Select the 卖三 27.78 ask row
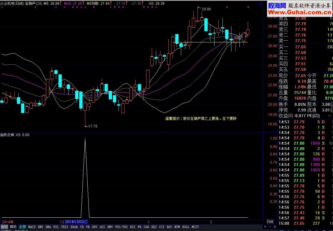The image size is (333, 231). point(306,29)
